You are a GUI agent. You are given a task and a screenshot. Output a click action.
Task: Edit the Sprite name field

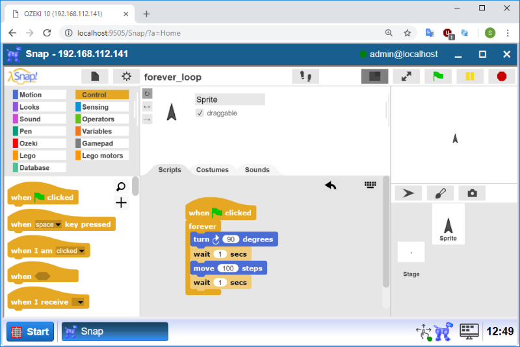point(230,100)
